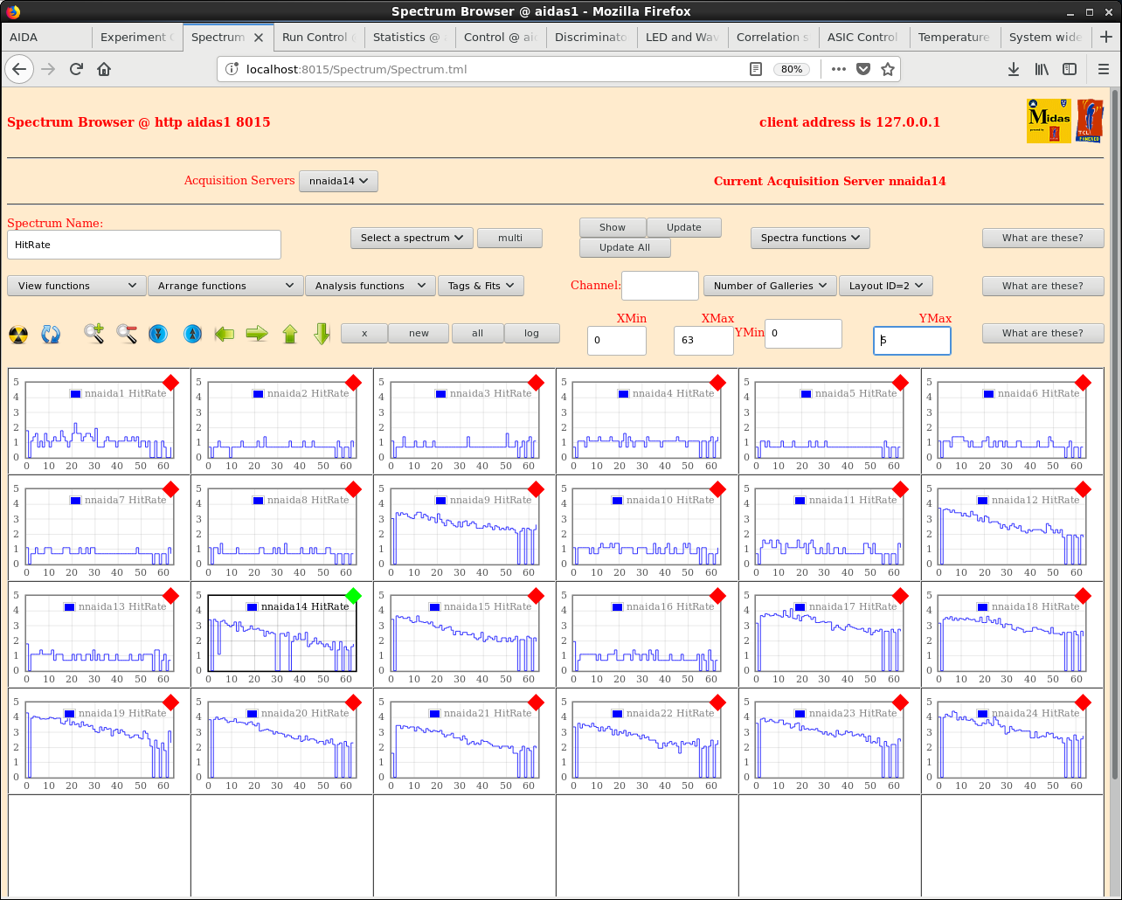Bookmark this page with star icon
Image resolution: width=1122 pixels, height=900 pixels.
(888, 69)
